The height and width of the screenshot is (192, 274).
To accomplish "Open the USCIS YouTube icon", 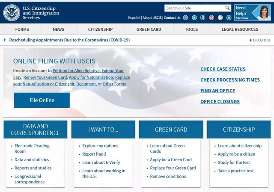I will pyautogui.click(x=211, y=18).
